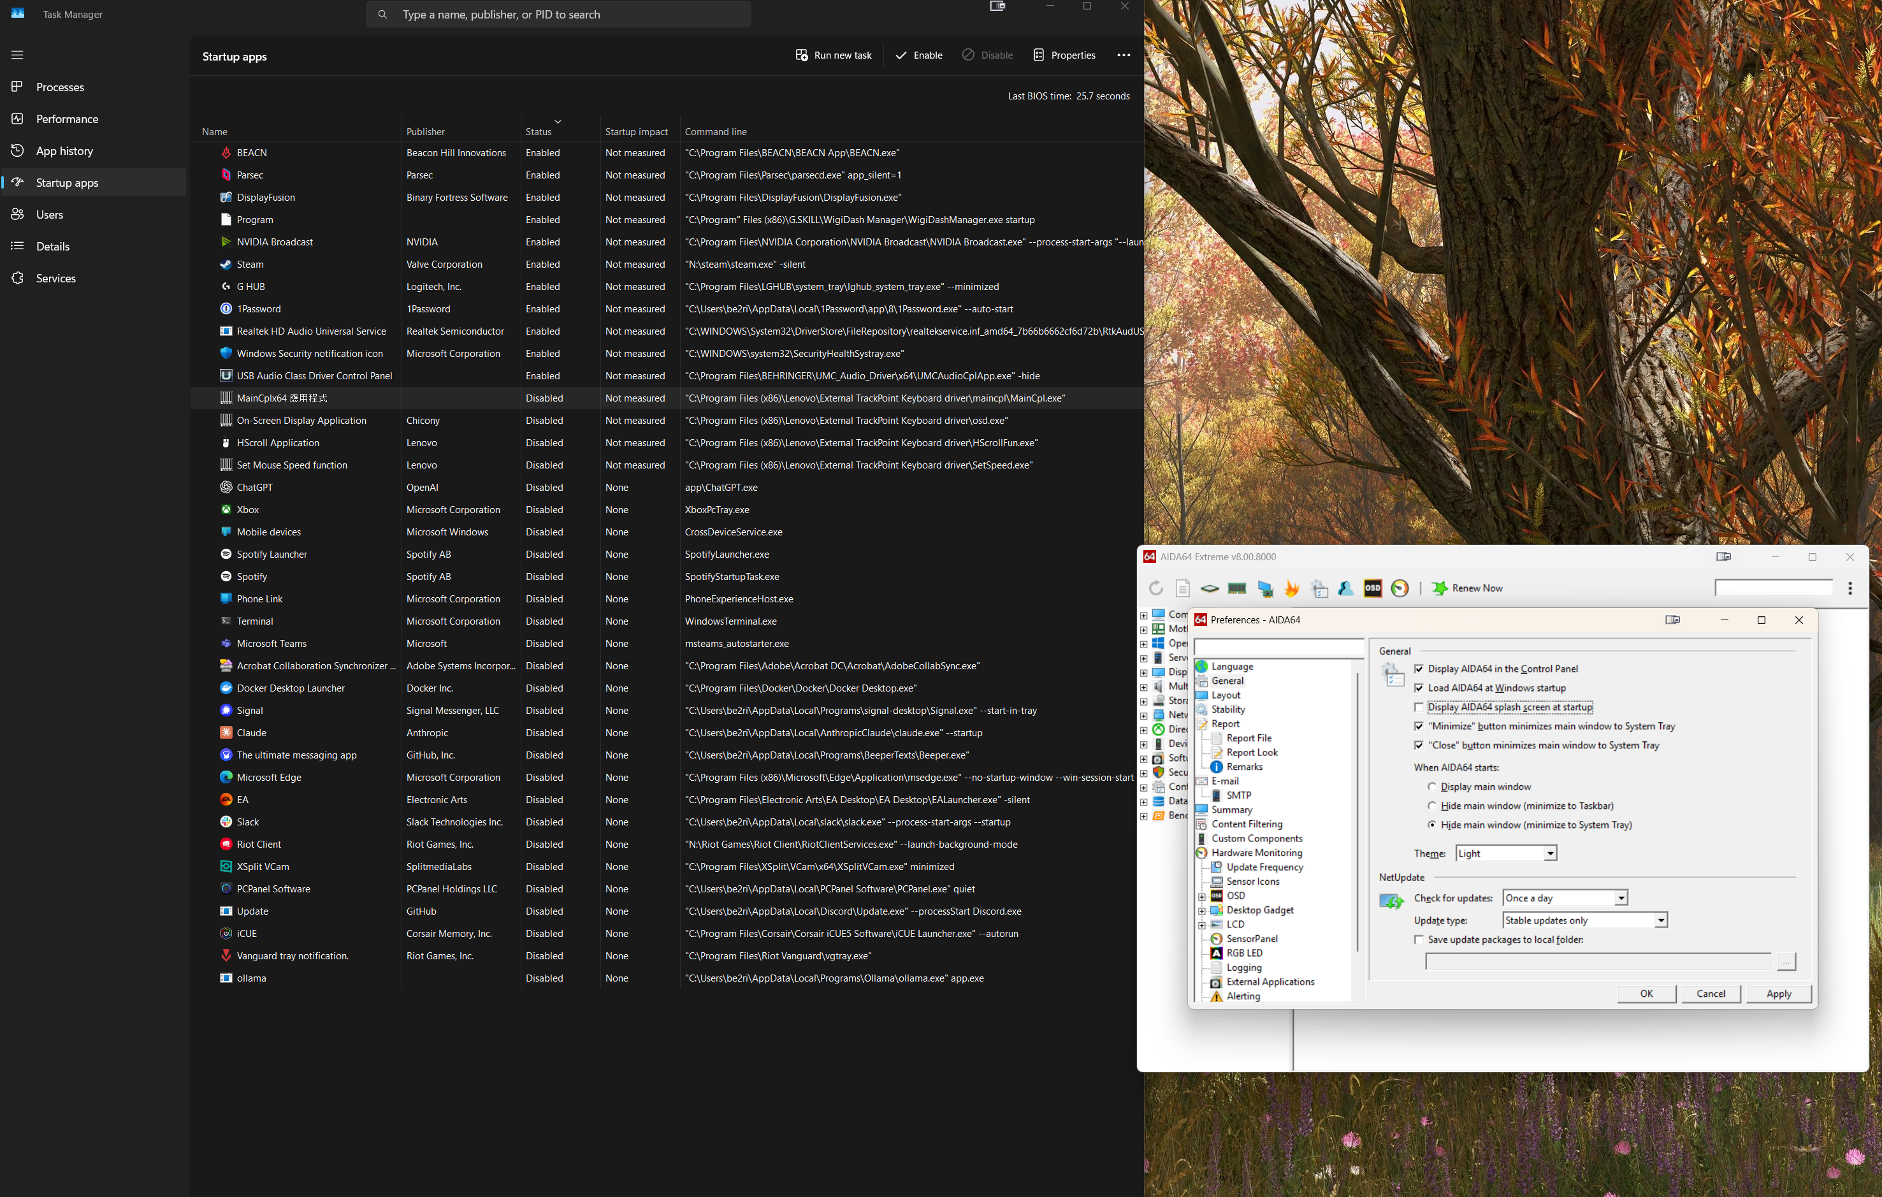Enable Display AIDA64 splash screen at startup
This screenshot has width=1882, height=1197.
[1419, 707]
